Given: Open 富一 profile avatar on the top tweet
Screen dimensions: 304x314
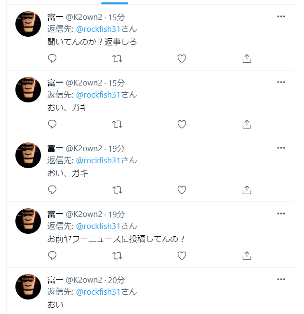Looking at the screenshot, I should pos(28,24).
